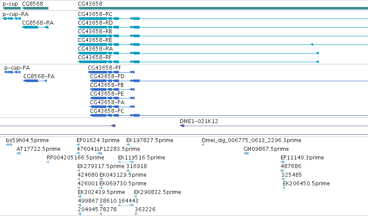This screenshot has width=368, height=216.
Task: Click the bs59h04.5prime insertion marker
Action: coord(9,145)
